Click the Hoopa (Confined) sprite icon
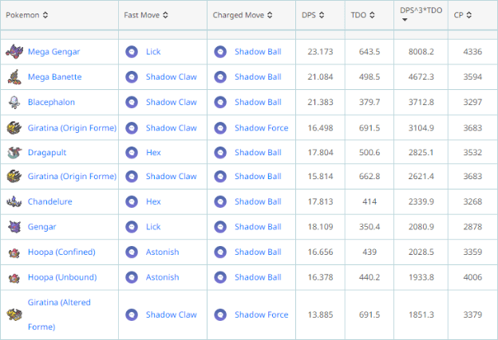Image resolution: width=498 pixels, height=340 pixels. coord(14,252)
